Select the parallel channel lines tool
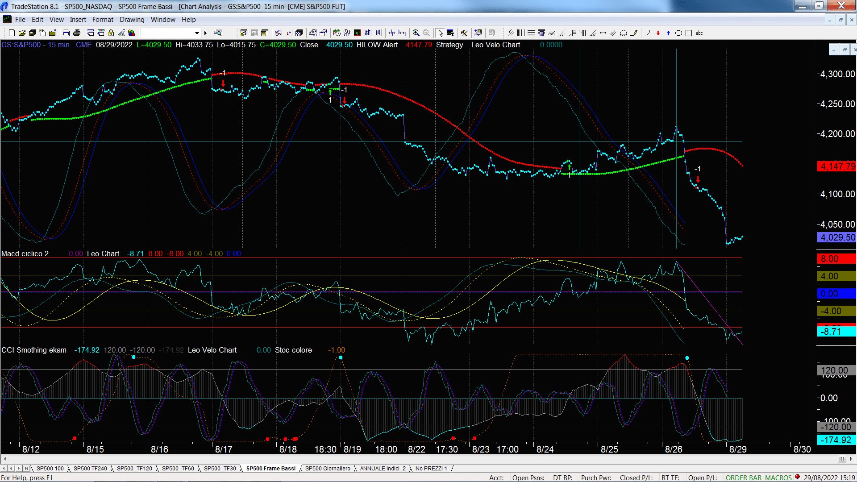This screenshot has width=857, height=482. 613,33
